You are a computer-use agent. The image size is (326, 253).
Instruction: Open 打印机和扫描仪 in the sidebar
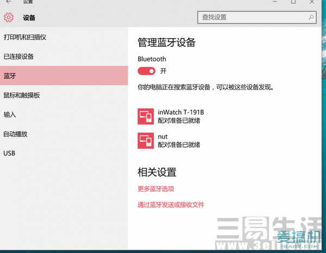(x=25, y=37)
